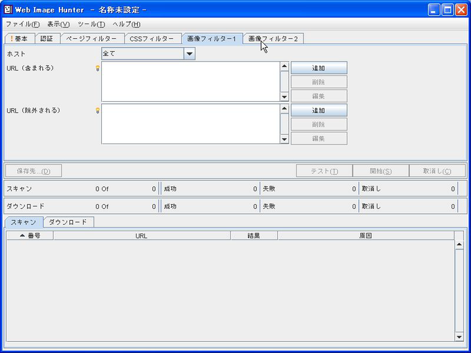Click the results table scrollbar down arrow
This screenshot has height=353, width=471.
point(459,337)
